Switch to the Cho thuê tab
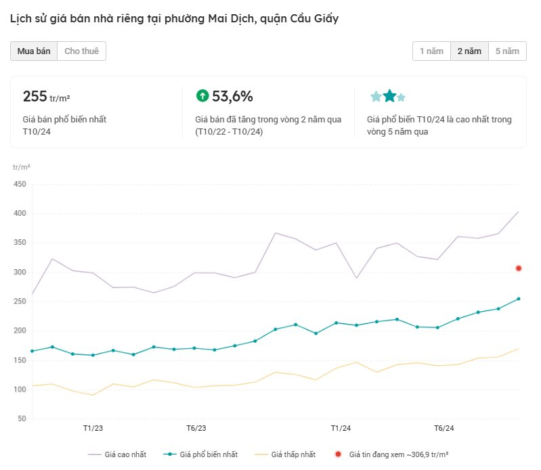The width and height of the screenshot is (541, 470). (81, 51)
